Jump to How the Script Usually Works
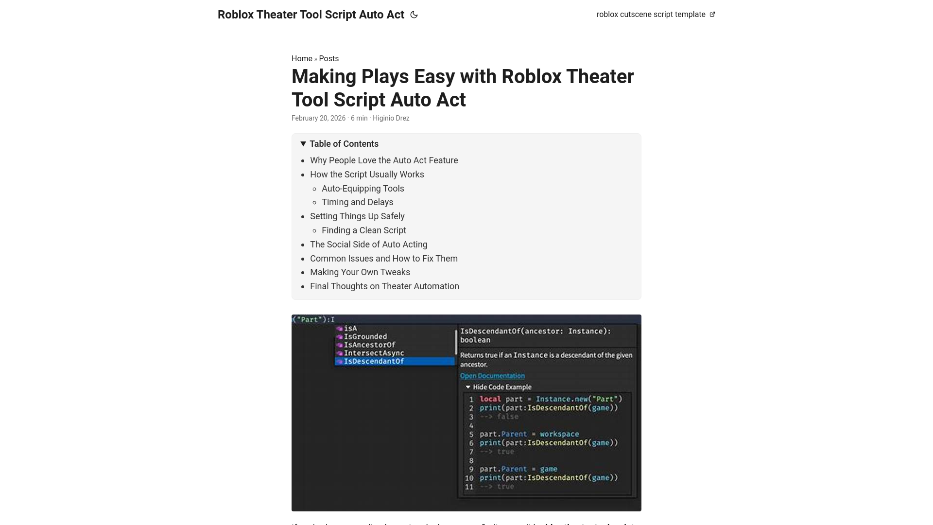Screen dimensions: 933x525 [x=367, y=175]
